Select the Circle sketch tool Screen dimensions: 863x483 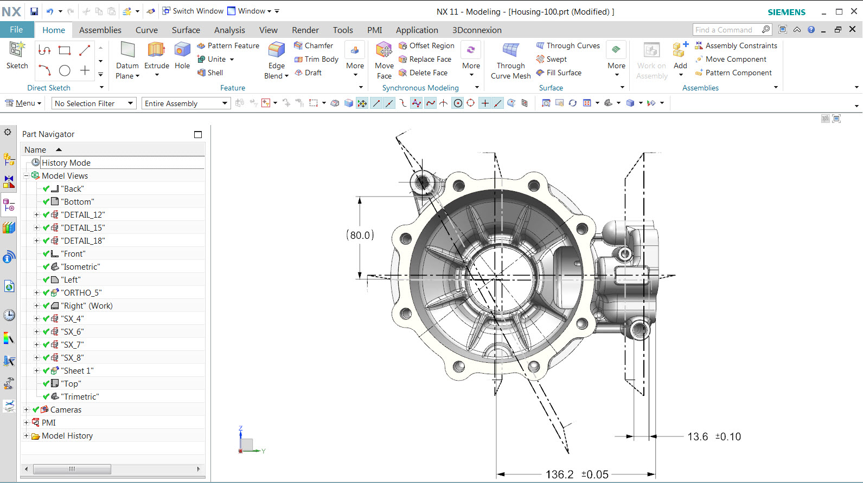pos(65,70)
